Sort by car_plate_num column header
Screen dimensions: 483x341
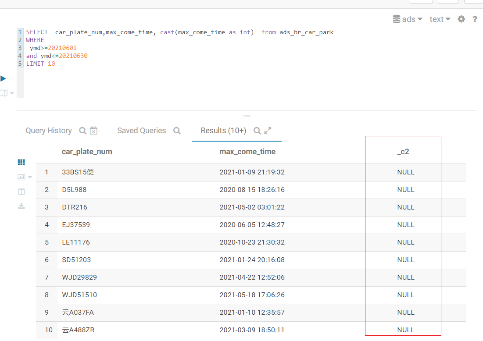point(87,152)
